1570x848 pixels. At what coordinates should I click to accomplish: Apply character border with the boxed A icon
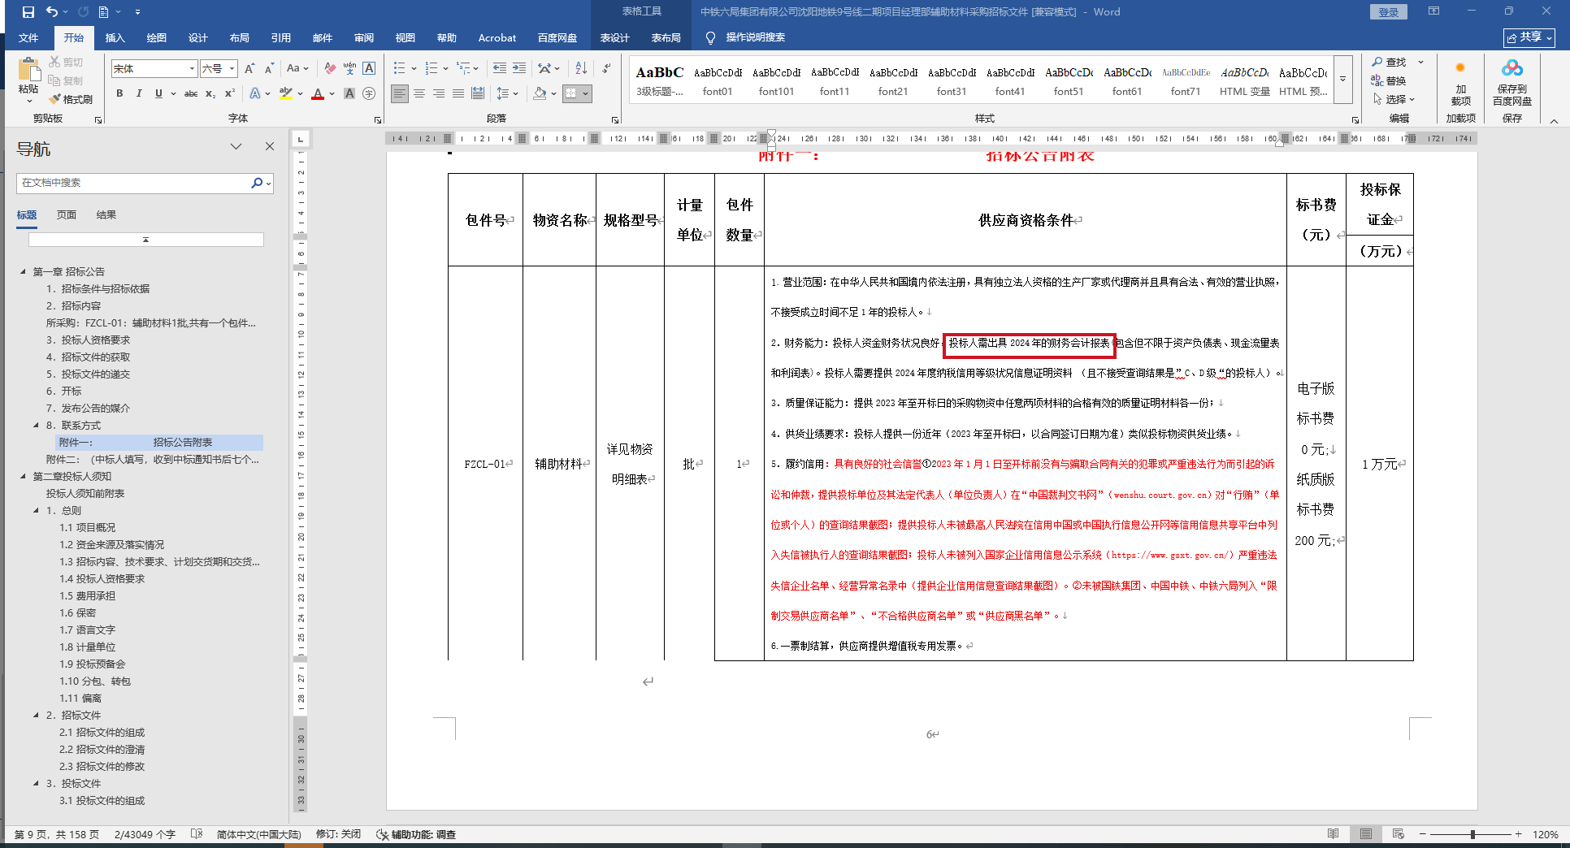(369, 69)
